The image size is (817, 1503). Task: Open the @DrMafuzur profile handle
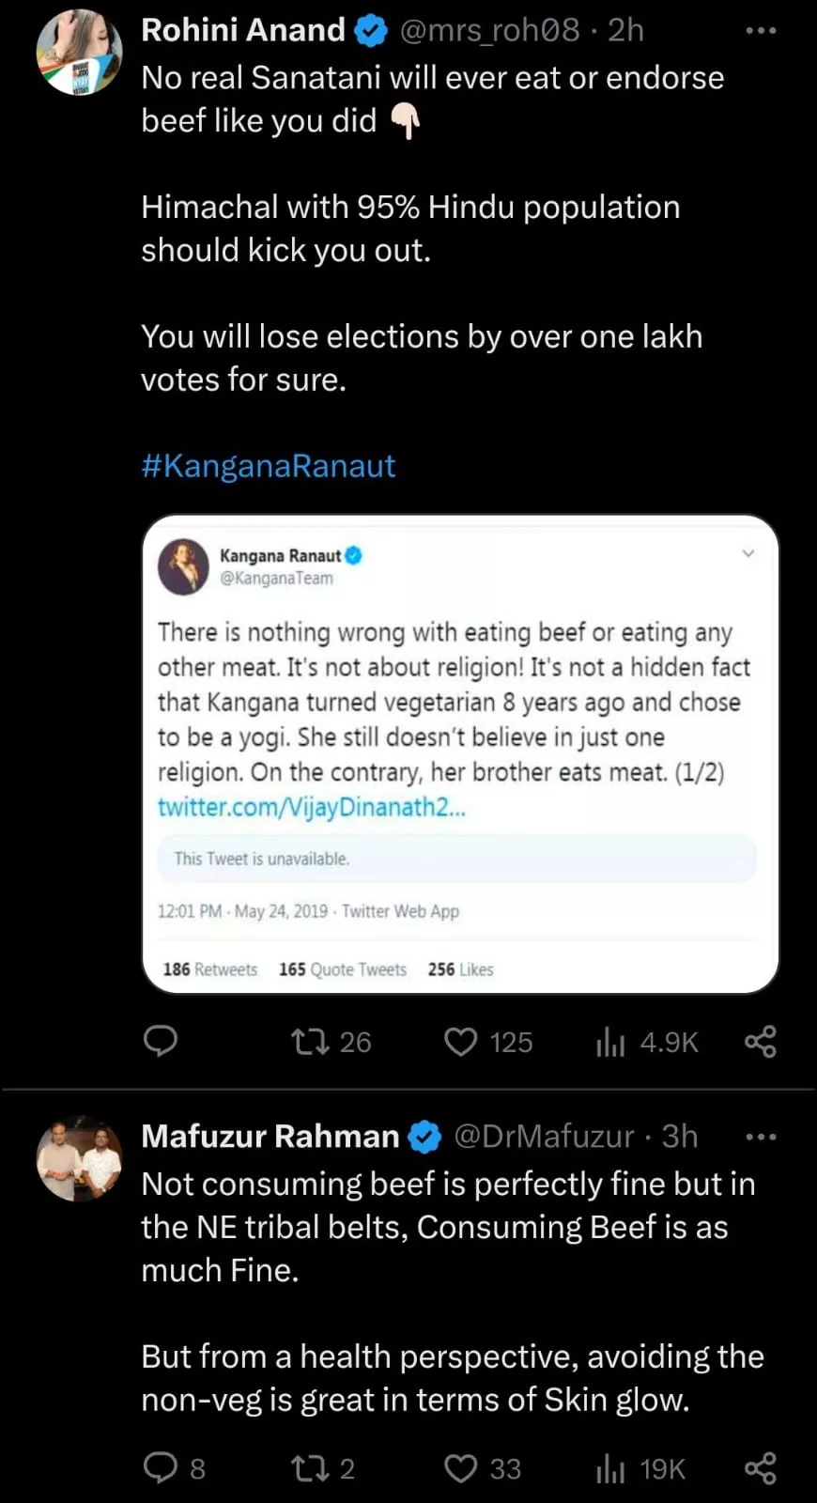(x=544, y=1137)
